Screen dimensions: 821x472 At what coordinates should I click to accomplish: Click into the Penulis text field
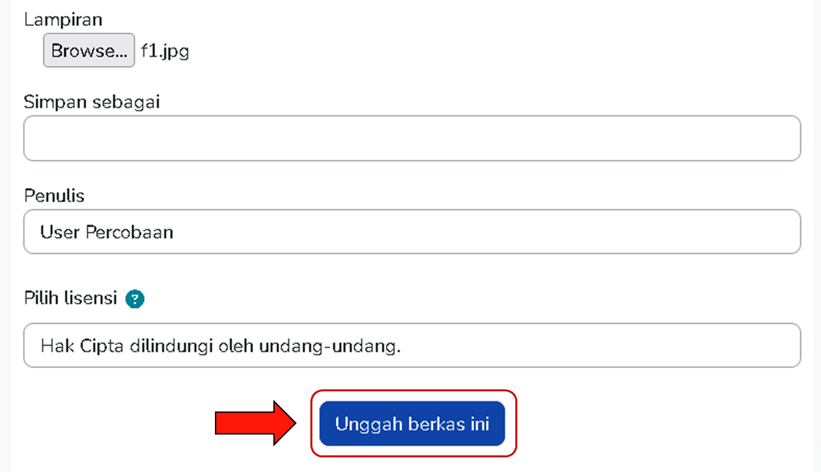pyautogui.click(x=411, y=232)
